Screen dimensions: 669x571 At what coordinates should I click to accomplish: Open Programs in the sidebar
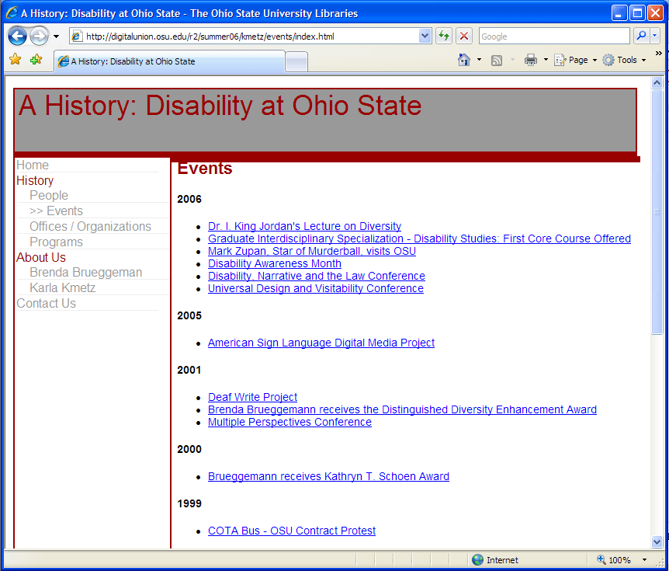coord(56,242)
